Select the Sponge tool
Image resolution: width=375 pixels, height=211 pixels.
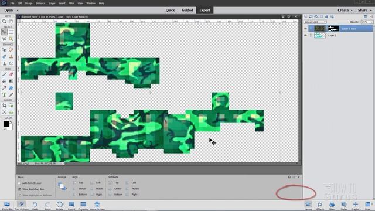(x=11, y=63)
